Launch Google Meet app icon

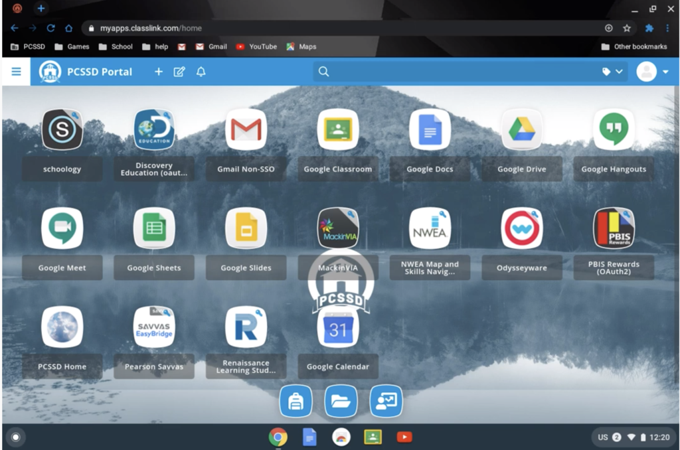tap(62, 228)
